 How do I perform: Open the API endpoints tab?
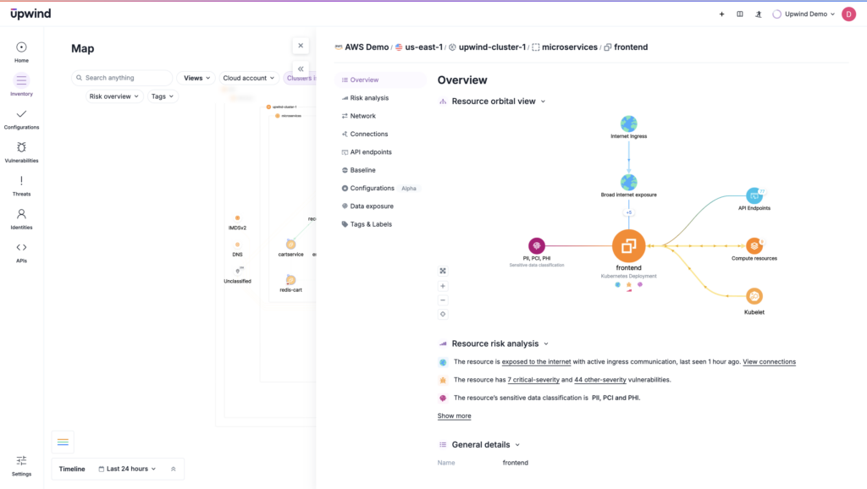[380, 152]
